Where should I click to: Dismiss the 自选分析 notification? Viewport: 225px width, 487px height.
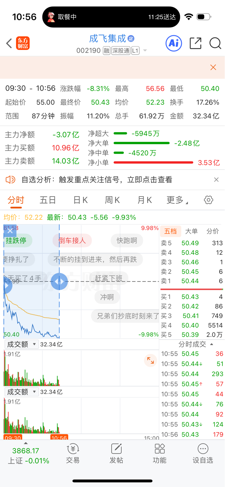coord(216,180)
